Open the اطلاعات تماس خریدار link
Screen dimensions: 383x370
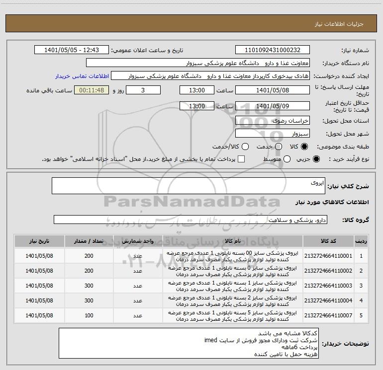click(x=82, y=76)
